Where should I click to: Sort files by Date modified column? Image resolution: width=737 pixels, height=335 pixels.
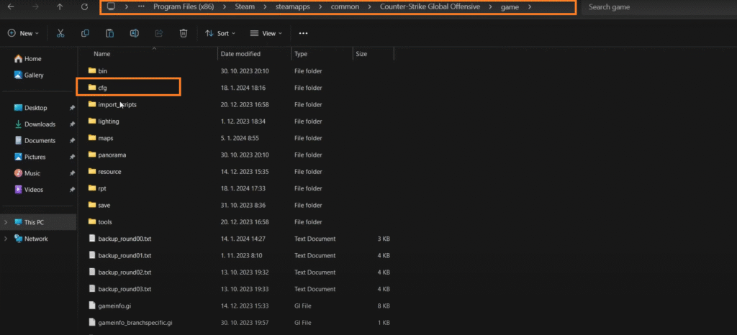tap(241, 54)
